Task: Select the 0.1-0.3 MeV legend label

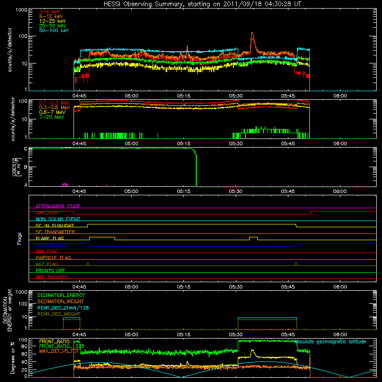Action: (x=54, y=103)
